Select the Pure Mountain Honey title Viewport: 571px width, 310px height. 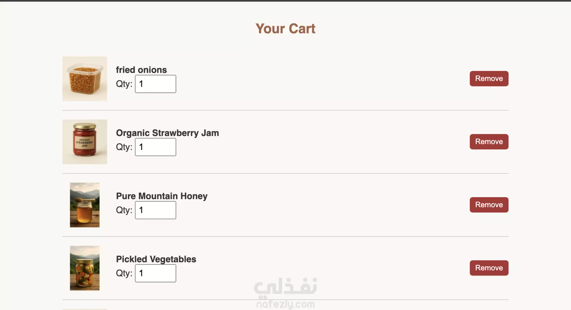pos(162,196)
